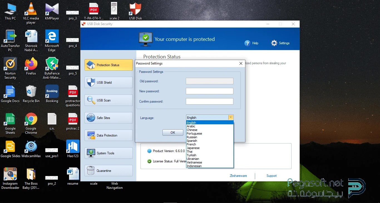This screenshot has height=203, width=380.
Task: Select Google Sheets desktop shortcut
Action: (10, 123)
